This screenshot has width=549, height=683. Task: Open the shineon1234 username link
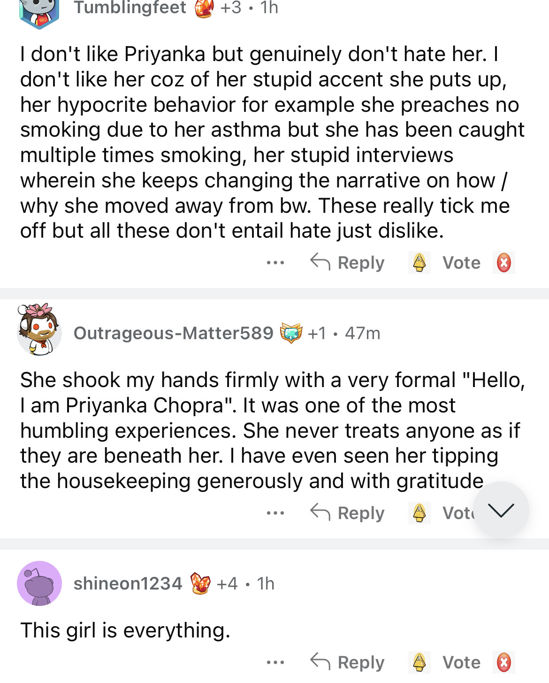click(128, 583)
